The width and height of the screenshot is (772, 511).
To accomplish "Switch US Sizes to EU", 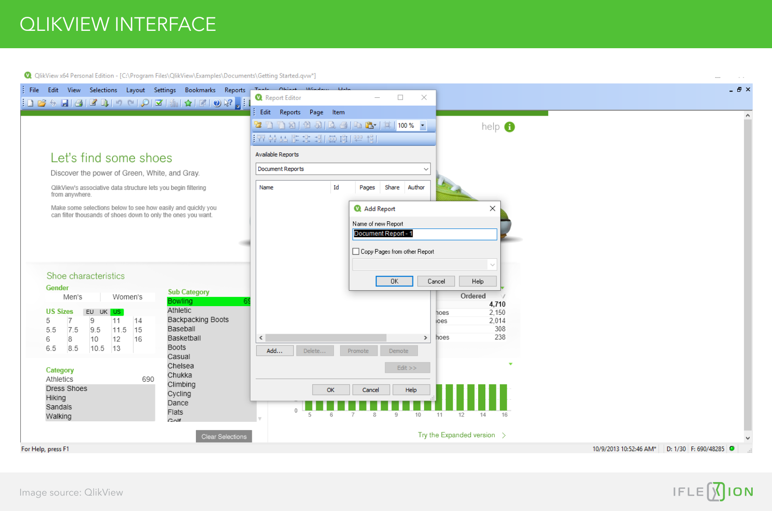I will click(x=90, y=312).
